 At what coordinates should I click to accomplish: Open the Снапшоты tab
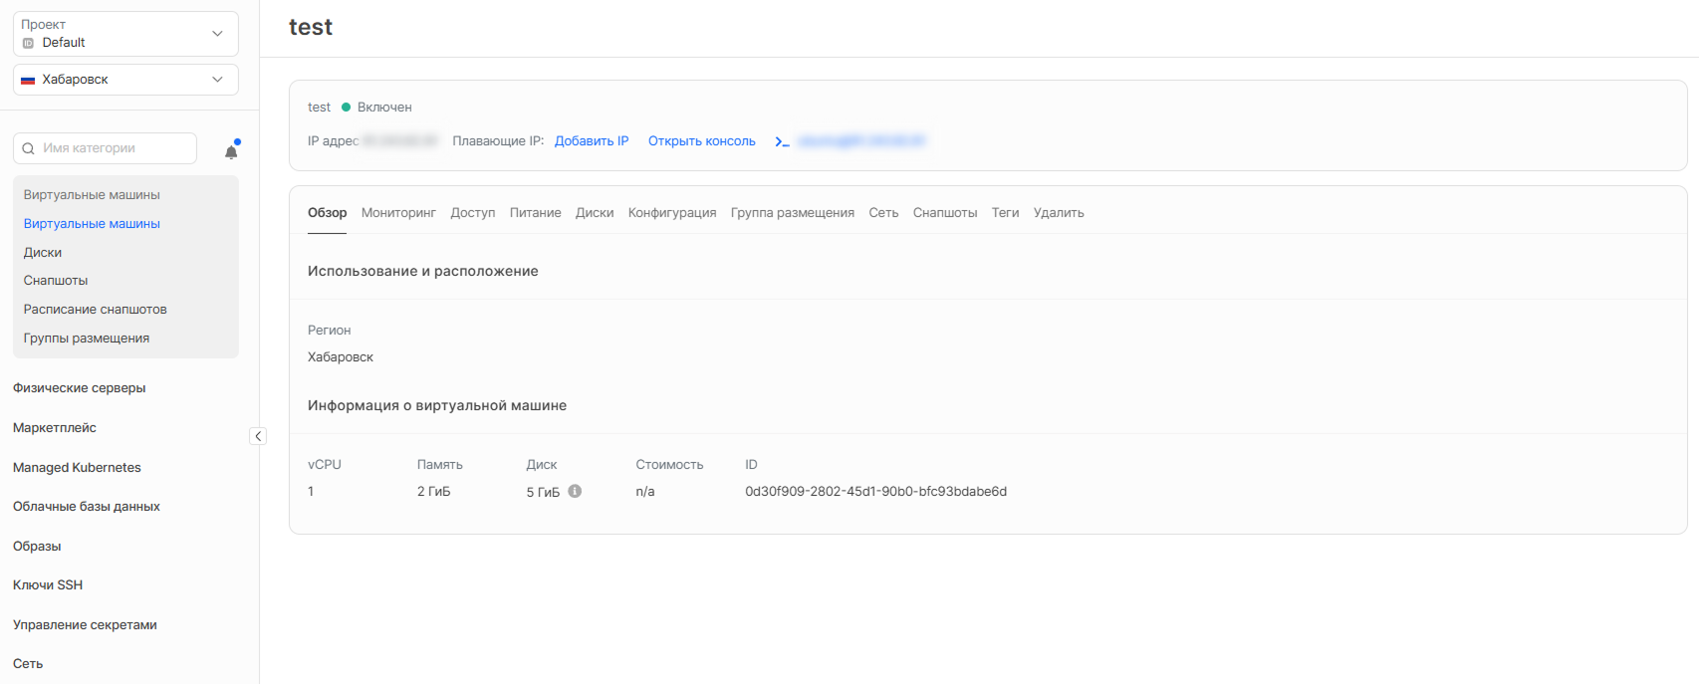point(945,213)
